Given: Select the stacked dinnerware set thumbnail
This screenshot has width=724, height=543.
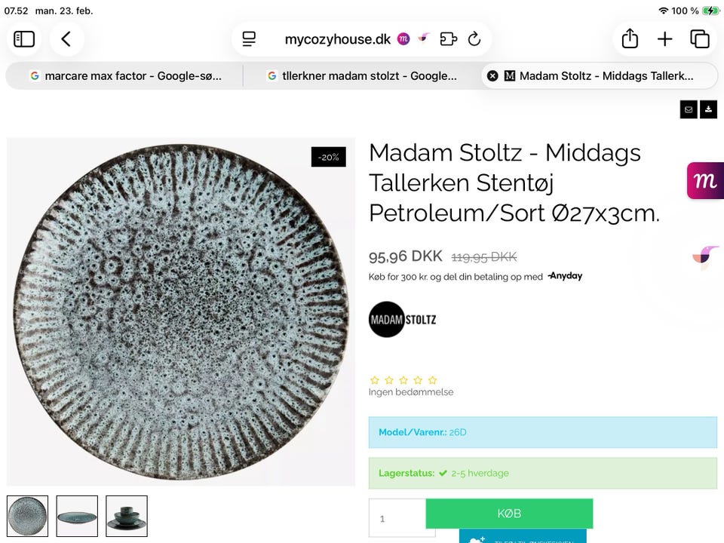Looking at the screenshot, I should pos(127,516).
